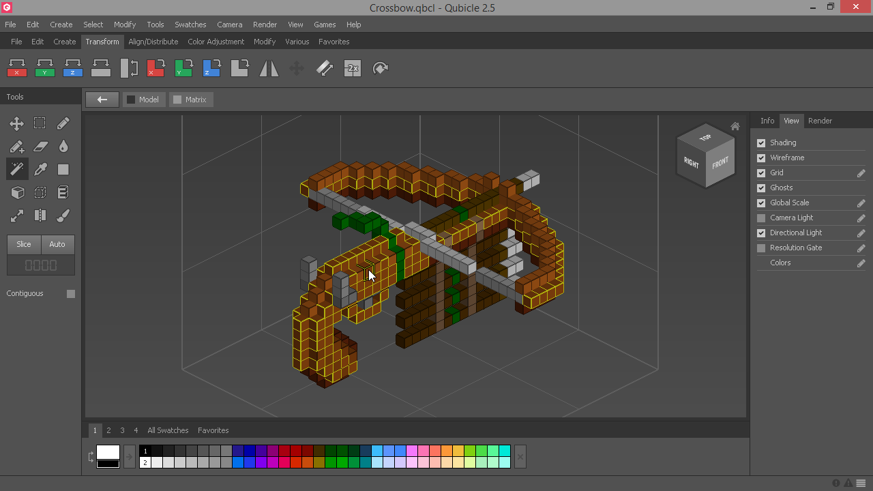Select the Pencil draw tool
This screenshot has height=491, width=873.
click(x=63, y=123)
